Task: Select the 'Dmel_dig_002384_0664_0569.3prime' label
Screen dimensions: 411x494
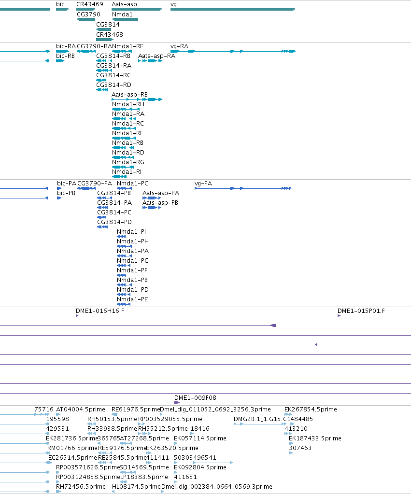Action: click(216, 487)
